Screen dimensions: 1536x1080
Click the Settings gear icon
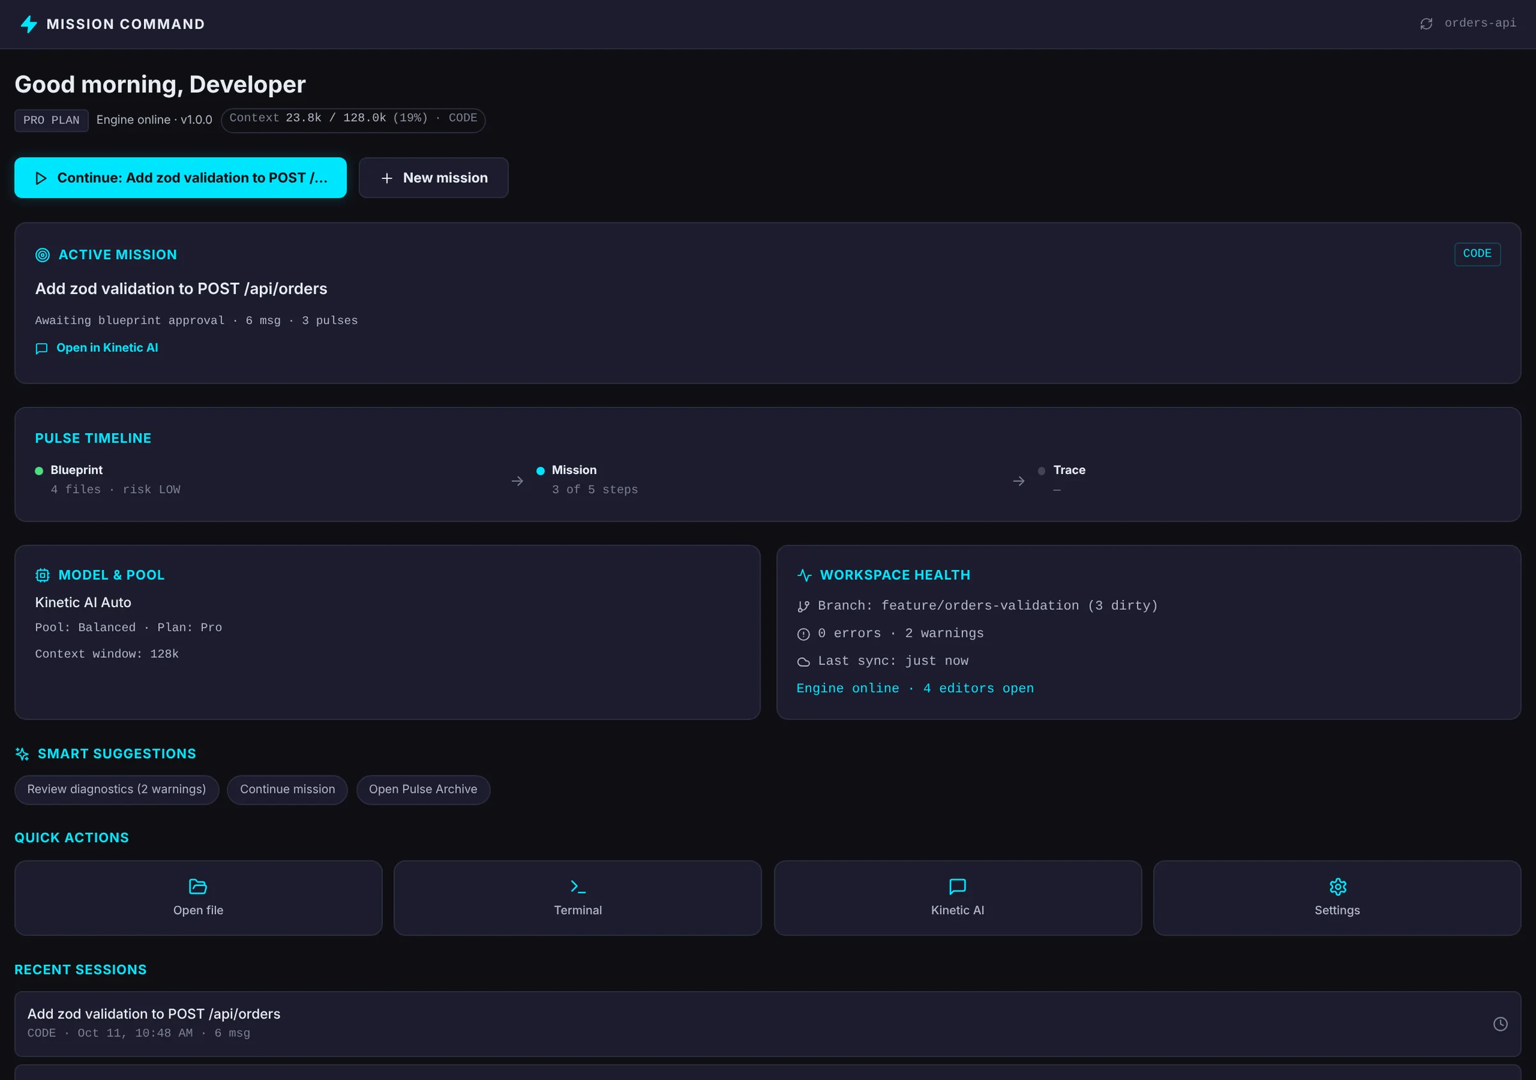(x=1338, y=887)
